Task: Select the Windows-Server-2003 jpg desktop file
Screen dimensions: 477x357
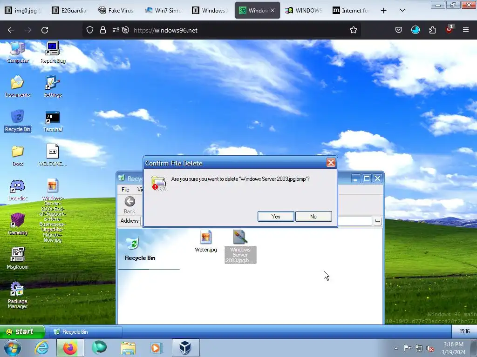Action: (x=53, y=210)
